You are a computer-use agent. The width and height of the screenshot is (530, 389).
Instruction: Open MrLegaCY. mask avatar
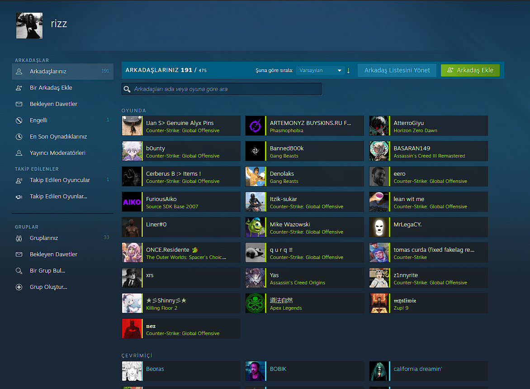(x=379, y=227)
